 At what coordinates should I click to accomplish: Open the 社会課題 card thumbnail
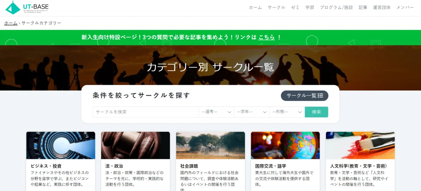pyautogui.click(x=210, y=145)
